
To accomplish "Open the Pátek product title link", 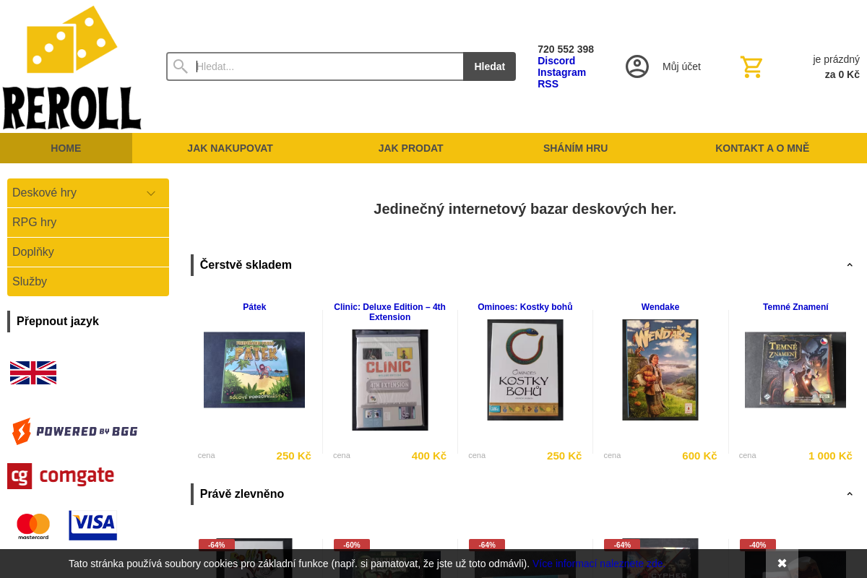I will pyautogui.click(x=254, y=307).
